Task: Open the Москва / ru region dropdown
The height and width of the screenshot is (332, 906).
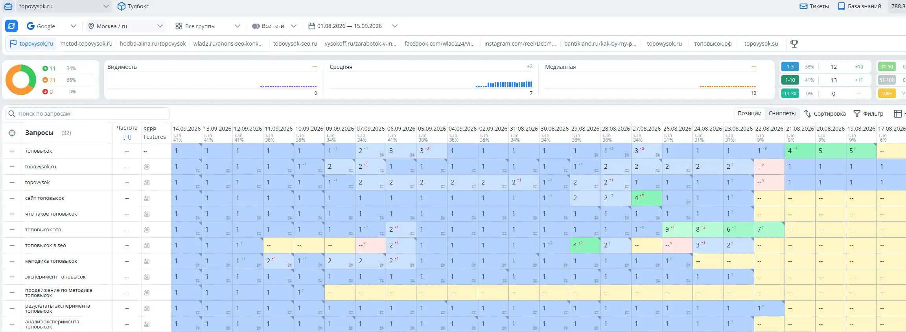Action: (x=125, y=26)
